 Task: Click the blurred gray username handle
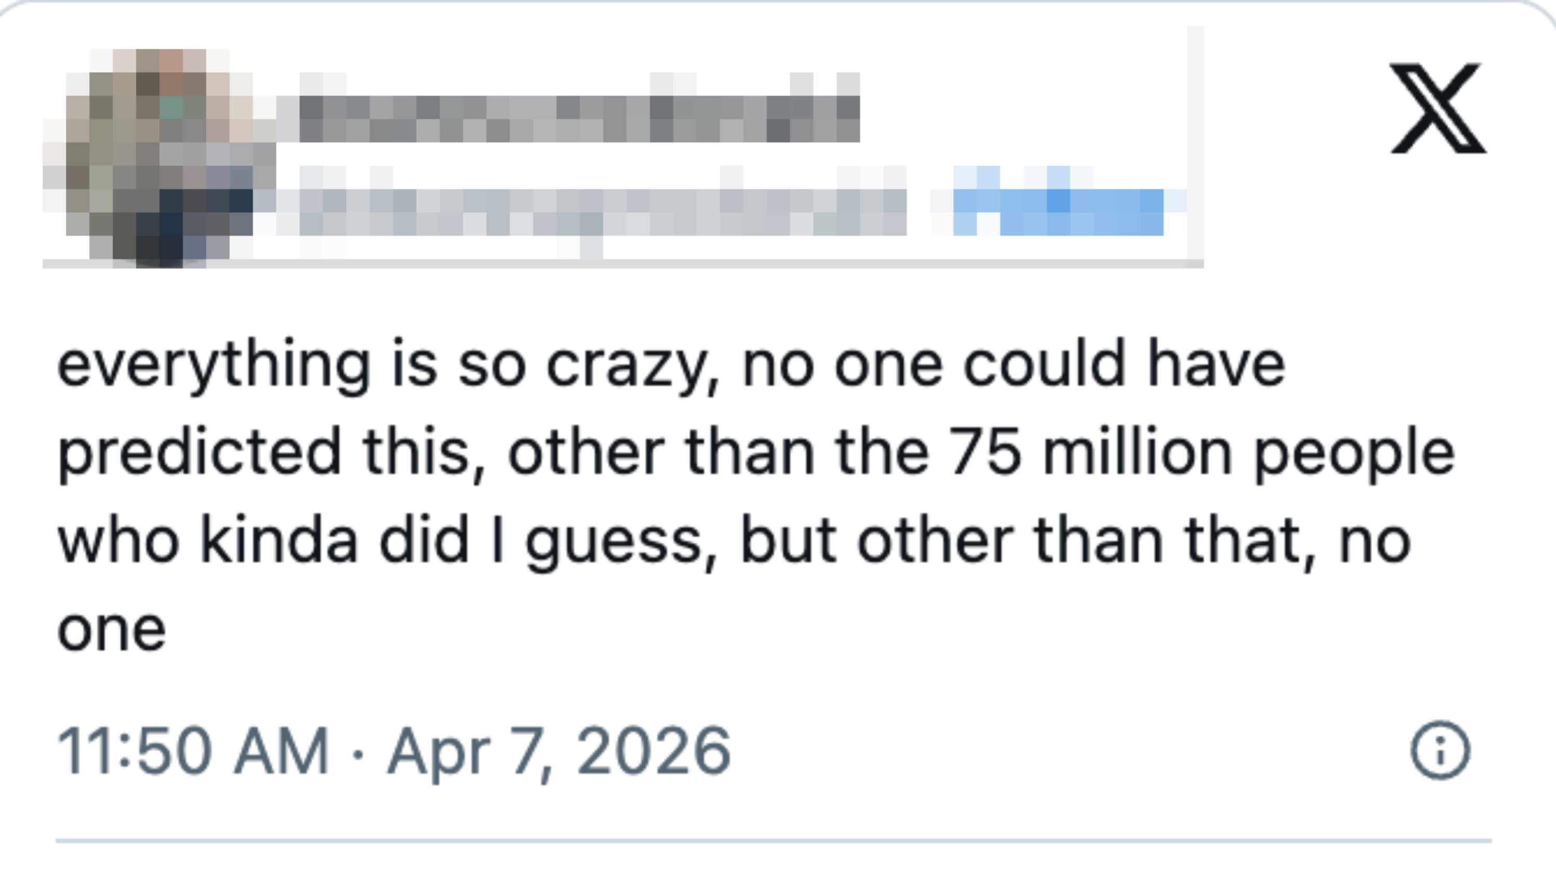click(x=602, y=211)
